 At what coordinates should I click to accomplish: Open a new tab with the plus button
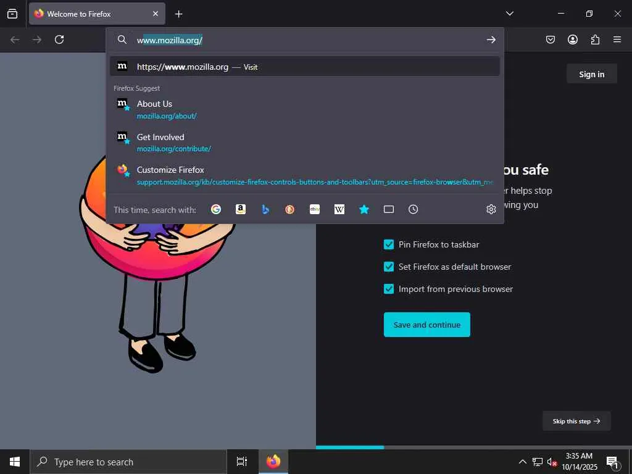click(x=178, y=14)
